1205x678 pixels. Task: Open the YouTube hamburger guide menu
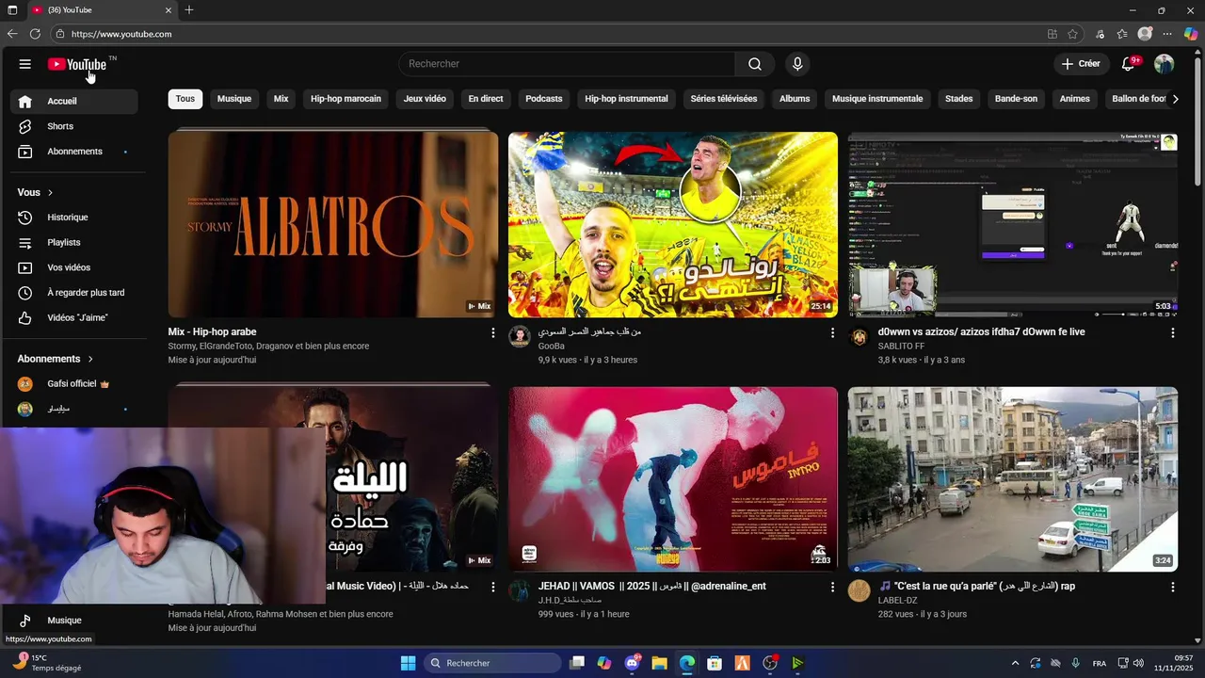25,64
